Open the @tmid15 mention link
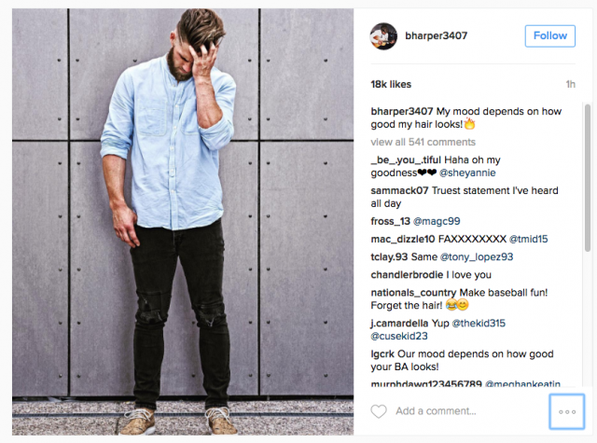 click(529, 239)
